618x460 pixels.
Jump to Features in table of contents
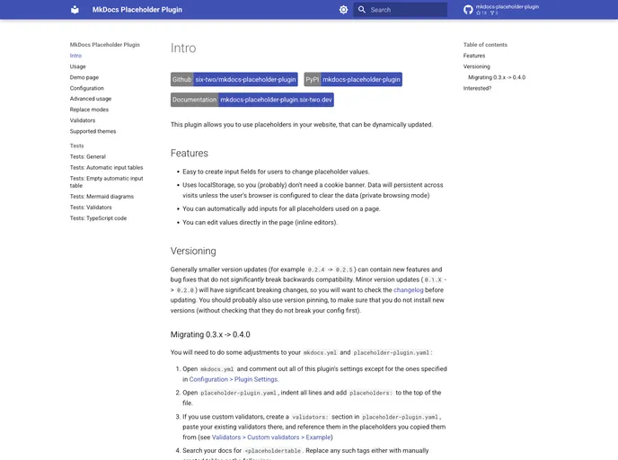coord(474,56)
